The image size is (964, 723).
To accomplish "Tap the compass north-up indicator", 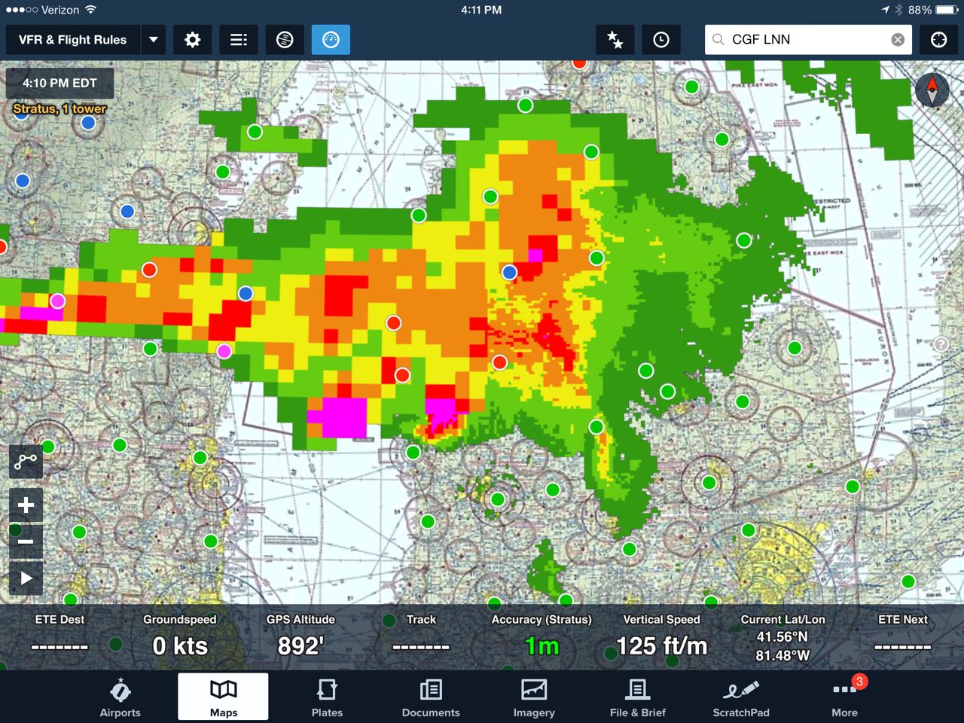I will (x=932, y=90).
